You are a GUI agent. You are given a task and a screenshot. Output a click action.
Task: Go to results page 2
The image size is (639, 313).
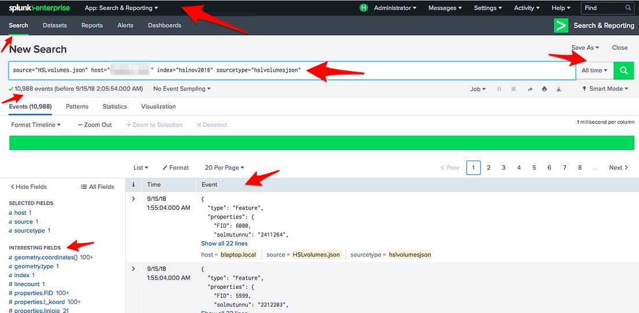[x=489, y=167]
